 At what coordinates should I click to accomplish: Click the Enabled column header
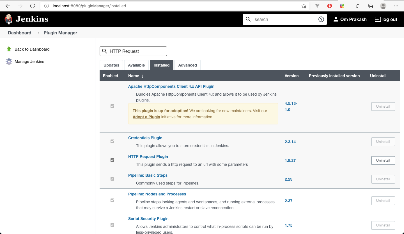[x=111, y=76]
